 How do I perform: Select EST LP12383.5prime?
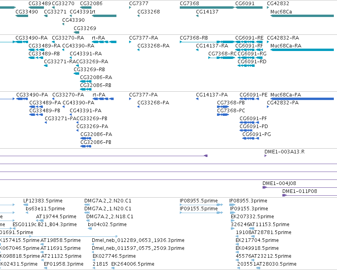(43, 201)
